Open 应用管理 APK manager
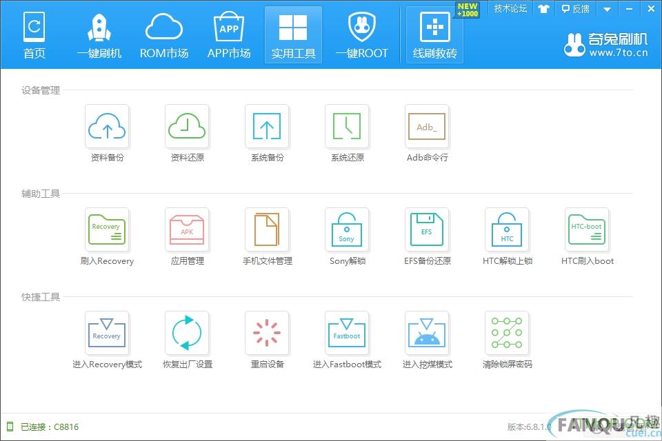 pos(187,230)
